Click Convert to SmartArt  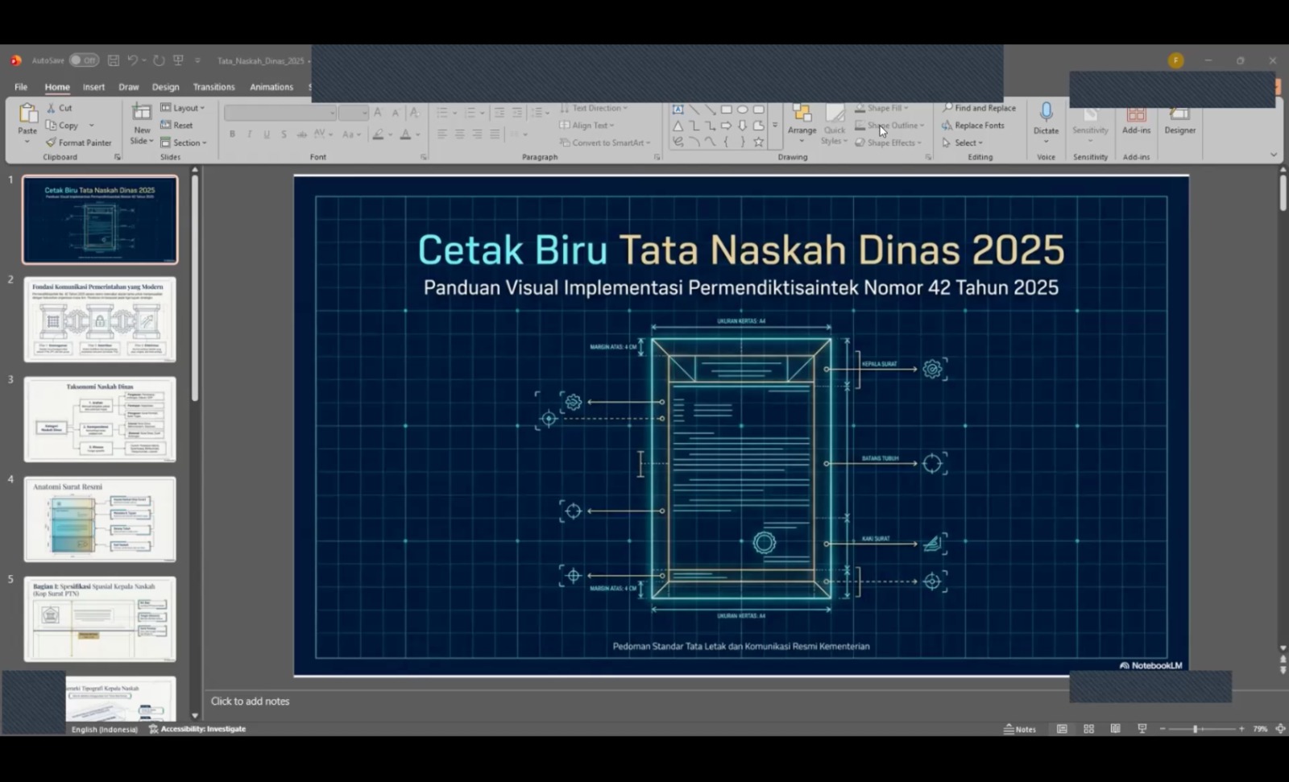point(605,143)
